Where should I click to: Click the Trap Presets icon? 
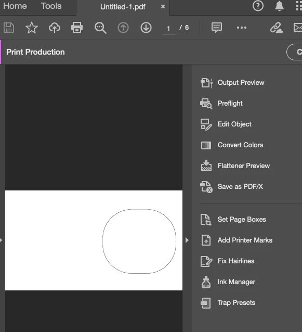coord(206,303)
